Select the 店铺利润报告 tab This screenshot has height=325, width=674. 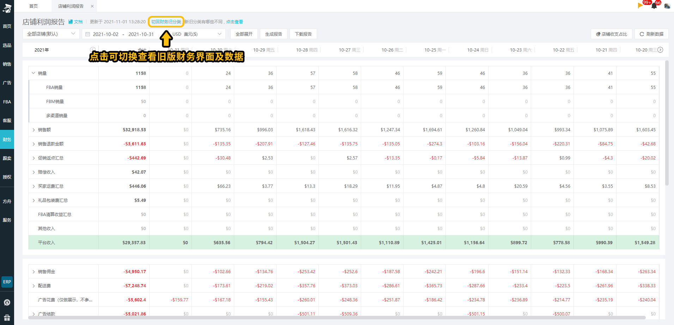click(71, 6)
